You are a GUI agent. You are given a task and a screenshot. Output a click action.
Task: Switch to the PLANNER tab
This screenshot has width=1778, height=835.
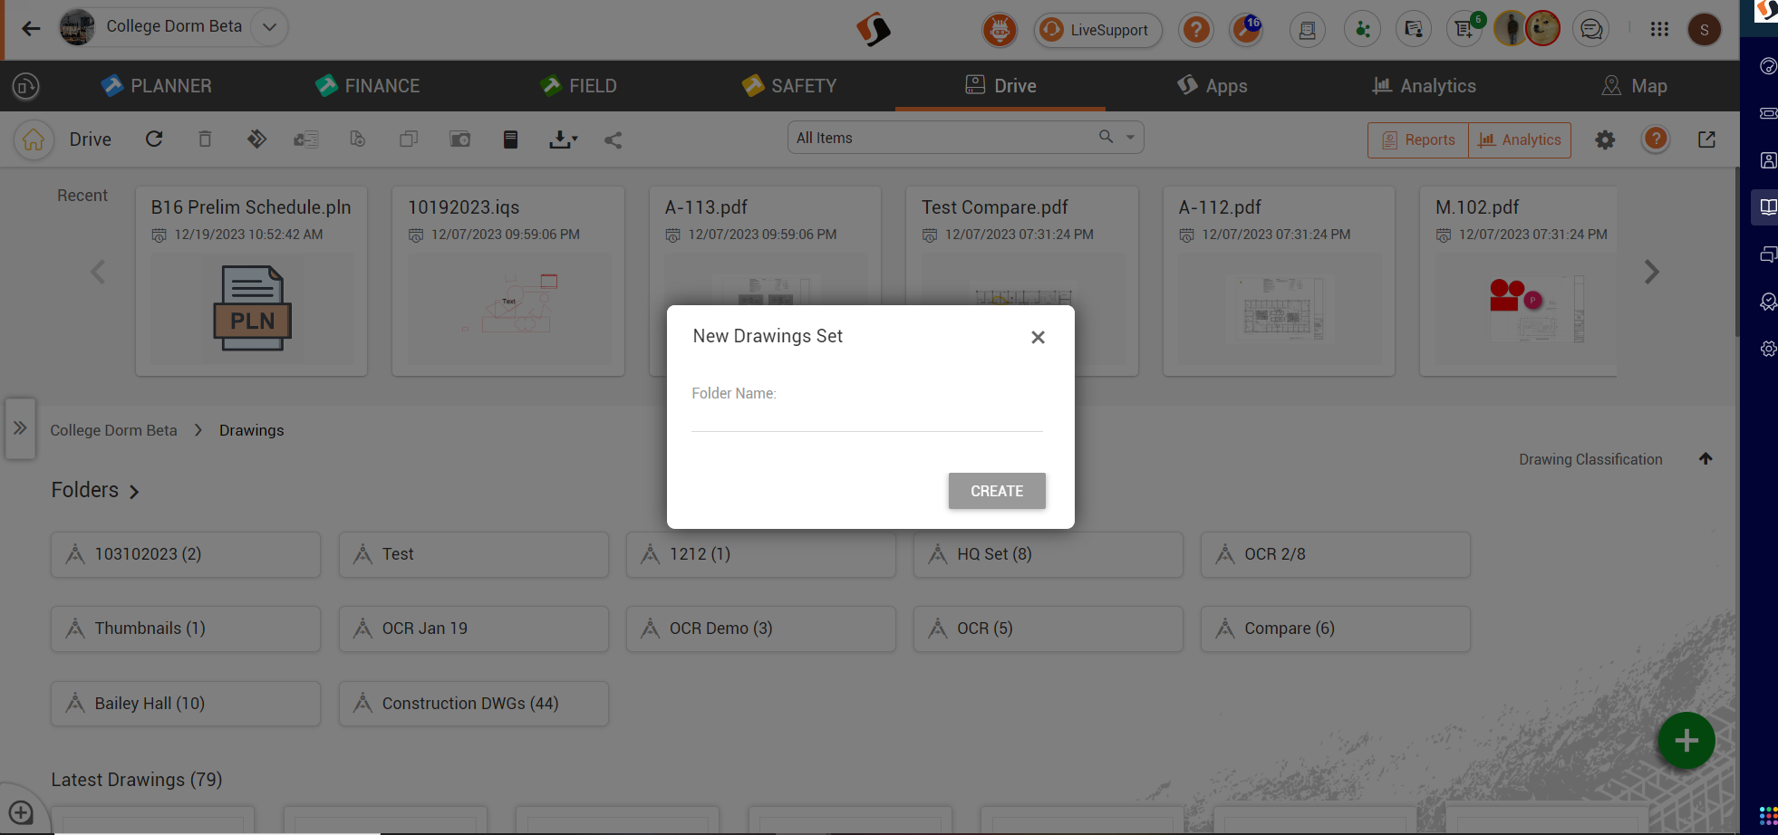coord(156,86)
